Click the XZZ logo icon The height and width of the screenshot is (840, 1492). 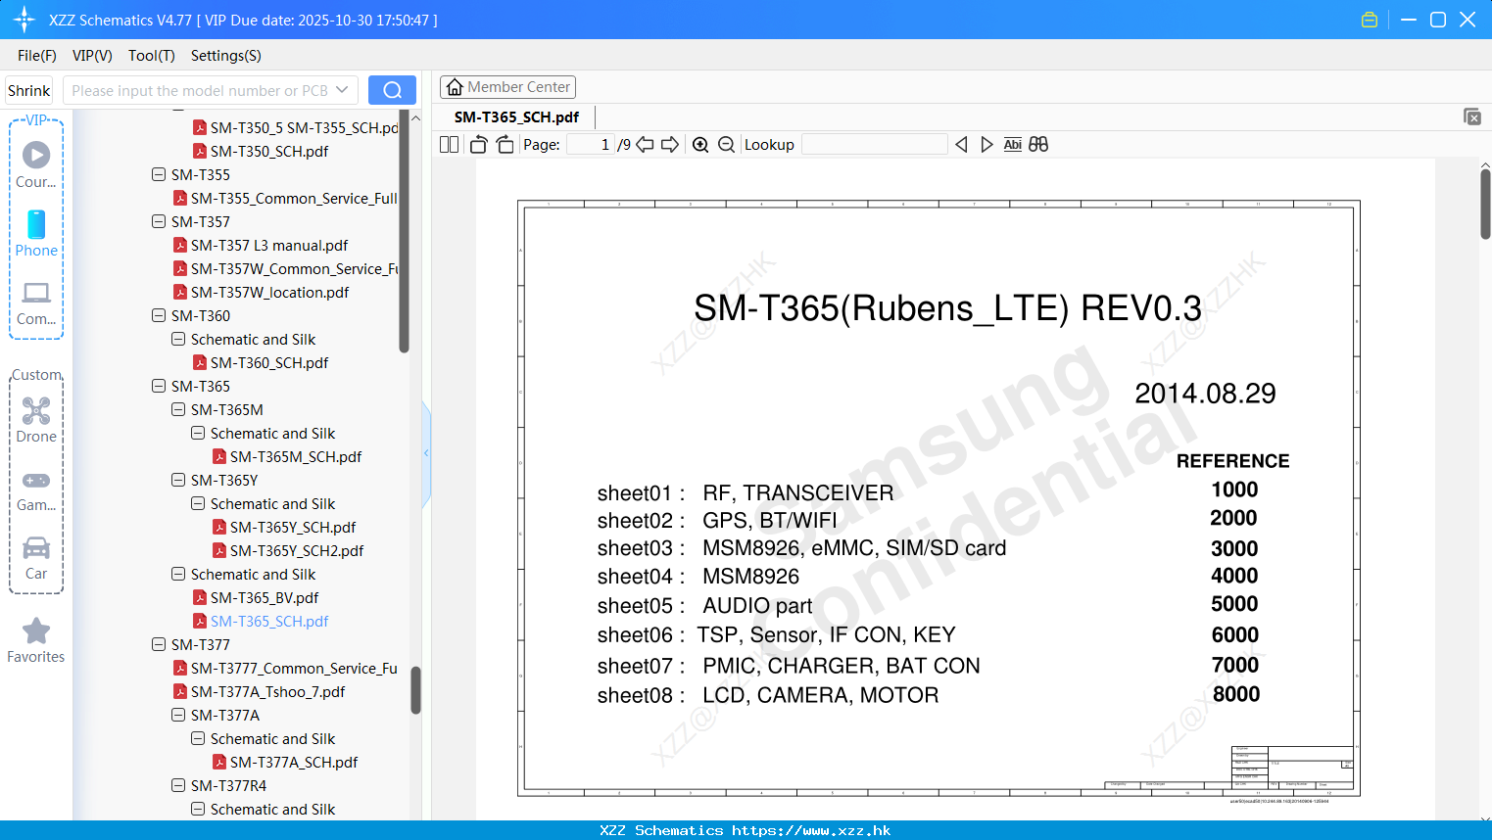[24, 20]
